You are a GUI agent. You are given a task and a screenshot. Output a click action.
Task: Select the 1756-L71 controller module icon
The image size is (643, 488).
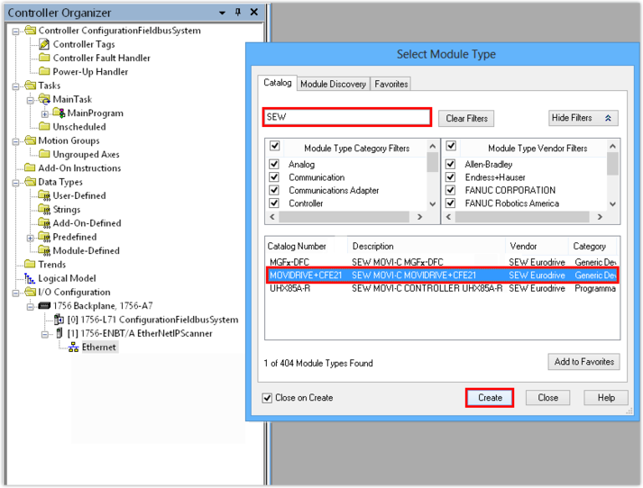[x=60, y=320]
